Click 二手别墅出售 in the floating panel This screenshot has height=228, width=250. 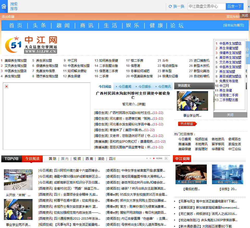click(x=229, y=100)
